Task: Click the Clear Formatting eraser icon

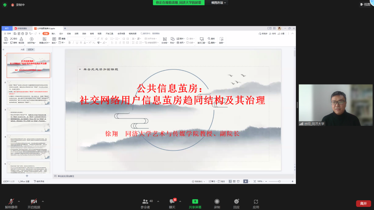Action: [x=106, y=38]
